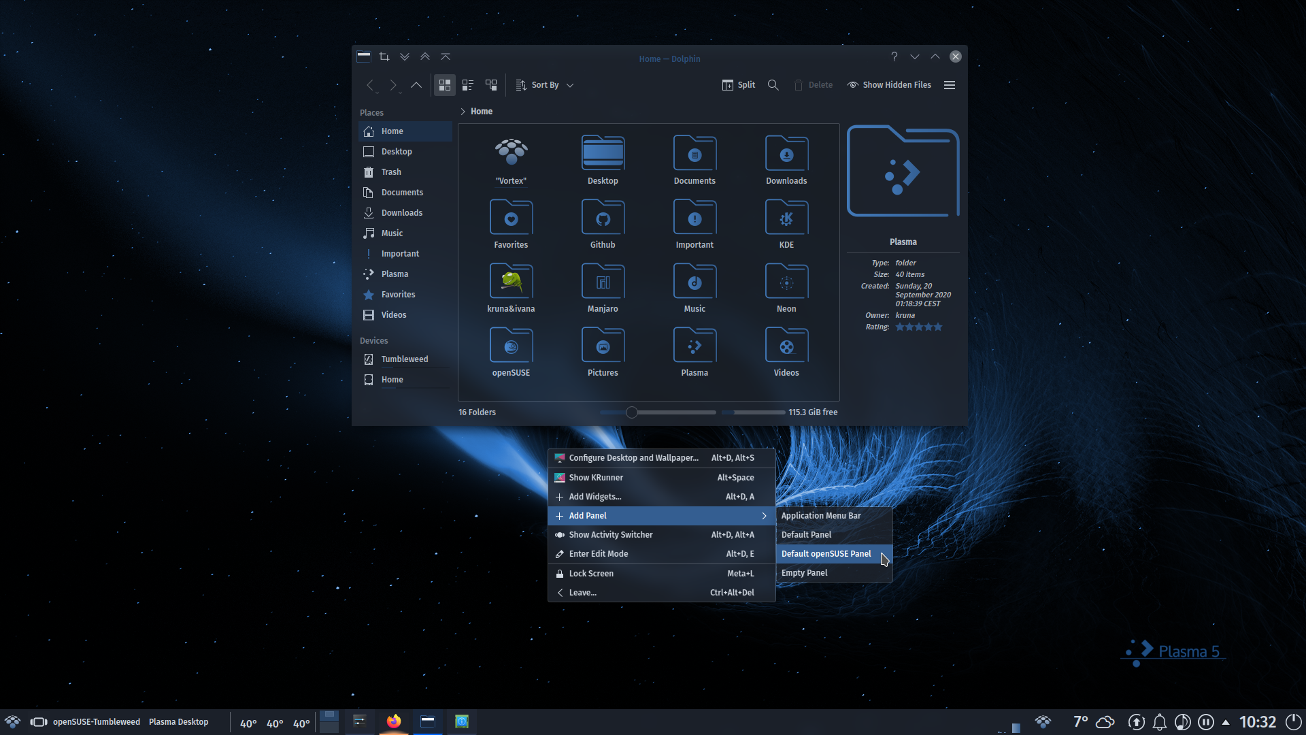The width and height of the screenshot is (1306, 735).
Task: Click the virtual desktop pager
Action: 329,722
